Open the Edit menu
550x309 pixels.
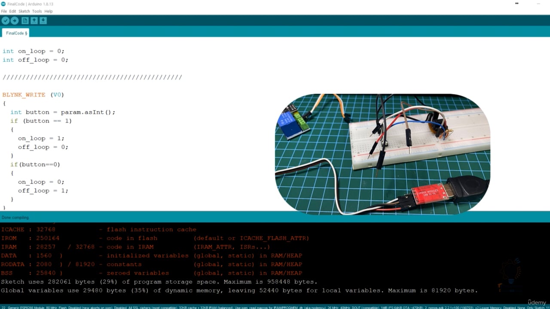(x=12, y=11)
